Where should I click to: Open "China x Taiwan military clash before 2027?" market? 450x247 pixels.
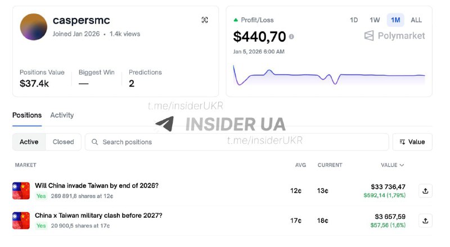tap(98, 215)
